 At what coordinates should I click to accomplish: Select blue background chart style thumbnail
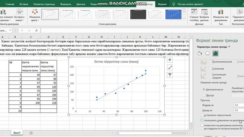173,14
